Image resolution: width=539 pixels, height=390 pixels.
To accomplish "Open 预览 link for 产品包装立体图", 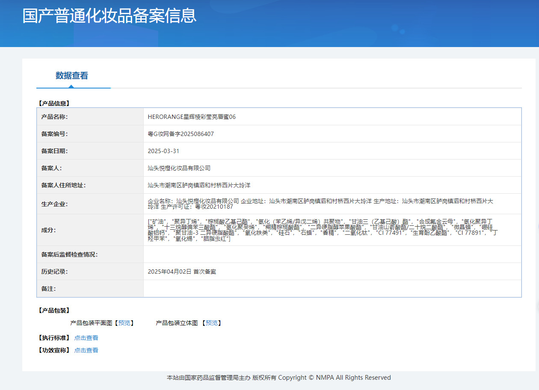I will (211, 323).
